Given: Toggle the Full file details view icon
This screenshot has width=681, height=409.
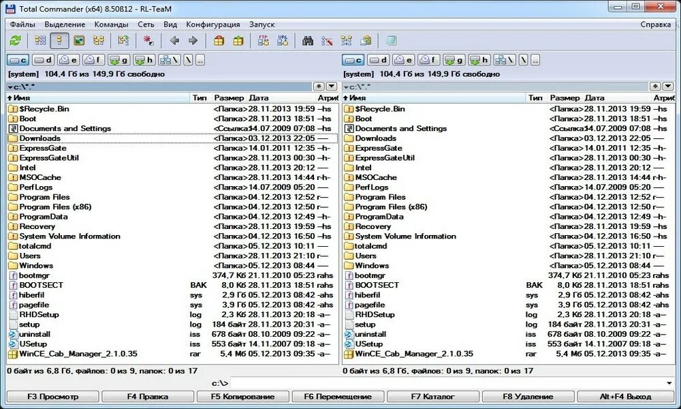Looking at the screenshot, I should 59,41.
